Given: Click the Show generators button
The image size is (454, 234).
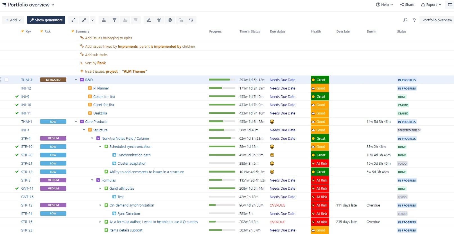Looking at the screenshot, I should [x=46, y=20].
